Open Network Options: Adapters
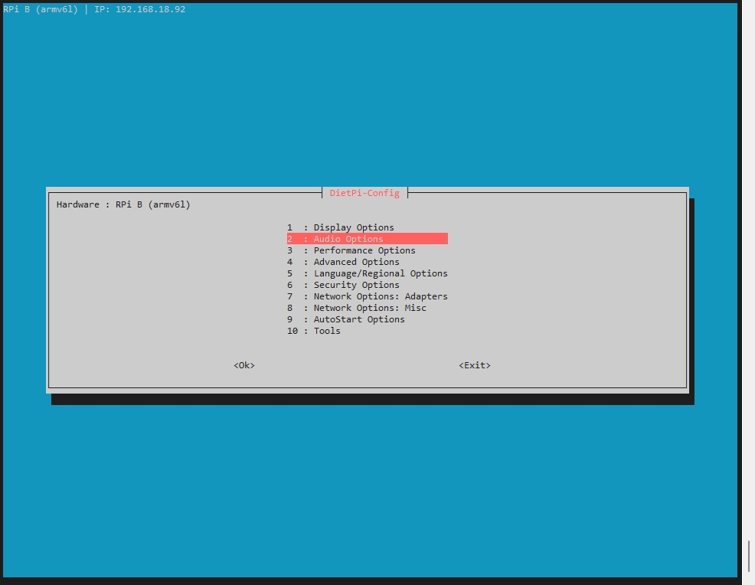 coord(367,296)
